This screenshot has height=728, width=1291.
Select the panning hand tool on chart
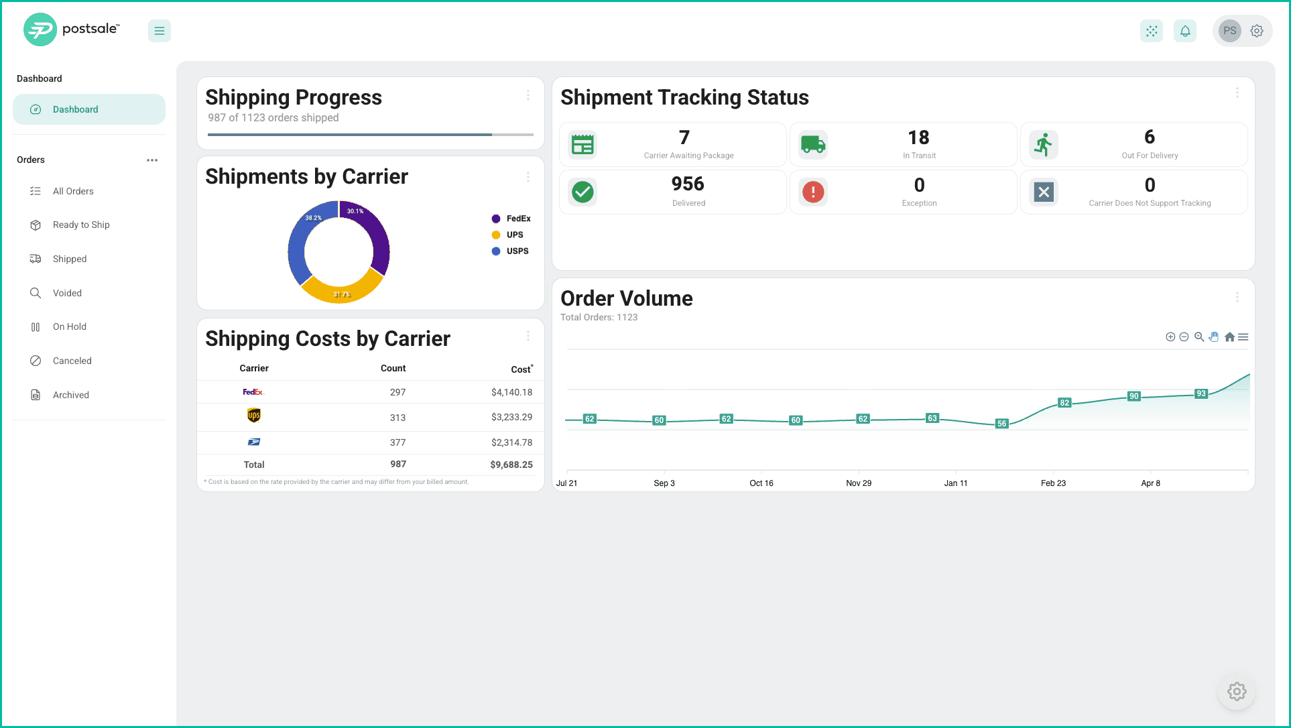point(1214,337)
